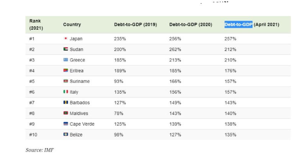Click the highlighted Debt-to-GDP header text
Viewport: 303px width, 160px height.
click(238, 24)
